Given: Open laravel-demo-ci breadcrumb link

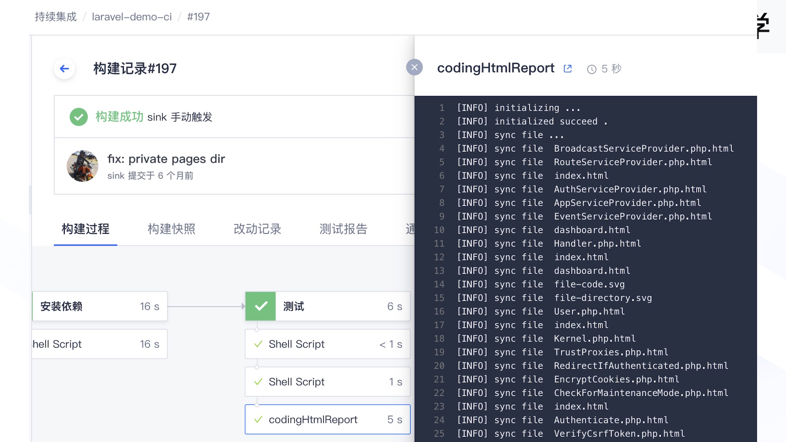Looking at the screenshot, I should pos(131,17).
